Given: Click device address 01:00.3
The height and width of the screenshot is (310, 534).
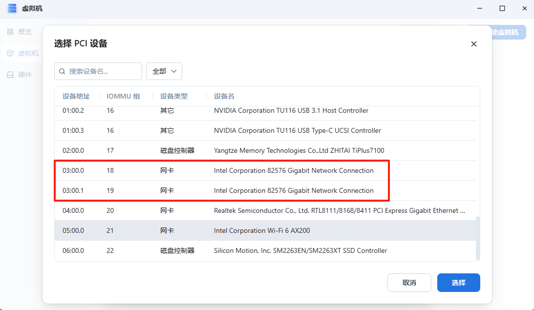Looking at the screenshot, I should point(73,130).
